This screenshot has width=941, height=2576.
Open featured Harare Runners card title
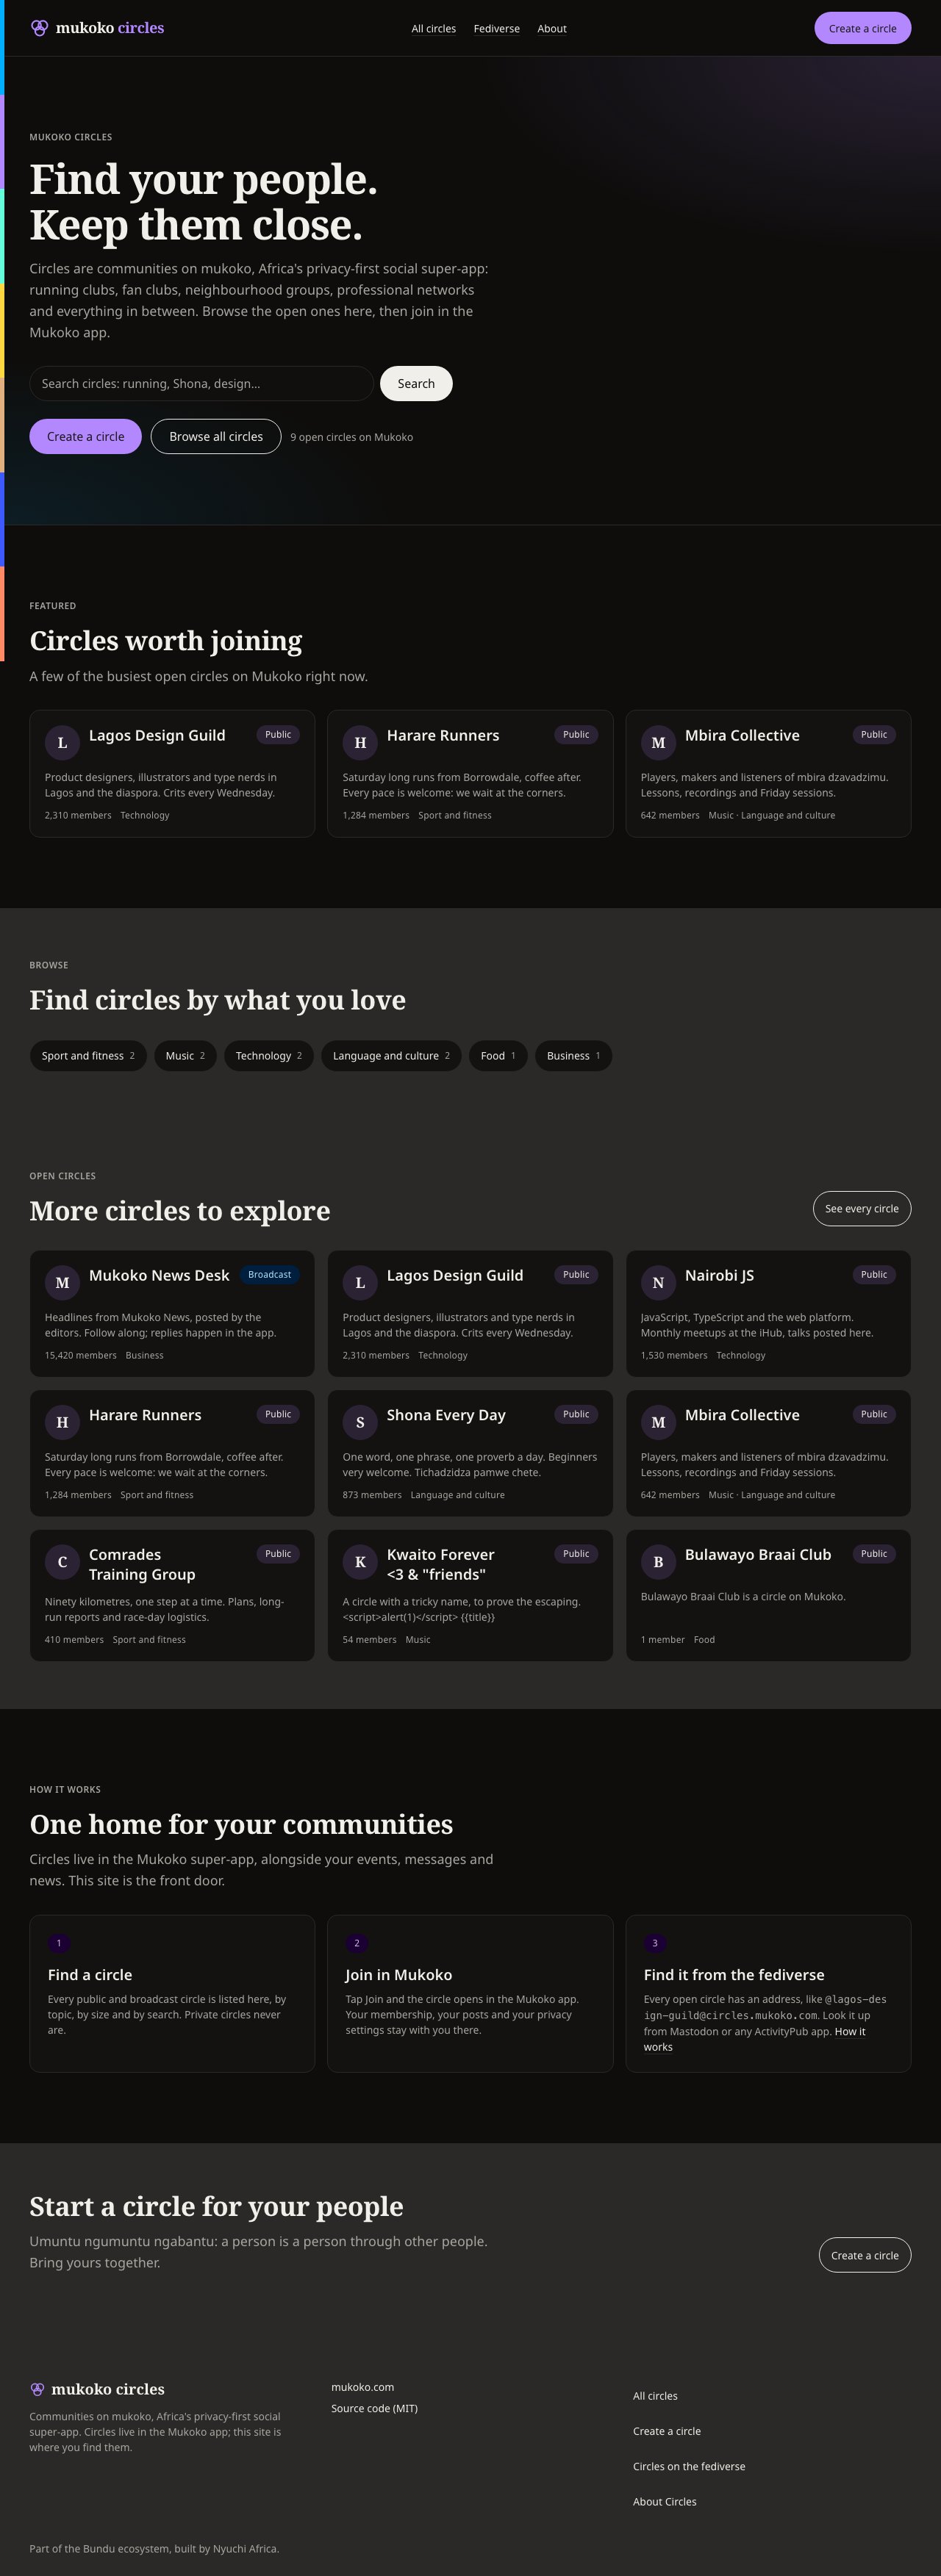pos(443,735)
